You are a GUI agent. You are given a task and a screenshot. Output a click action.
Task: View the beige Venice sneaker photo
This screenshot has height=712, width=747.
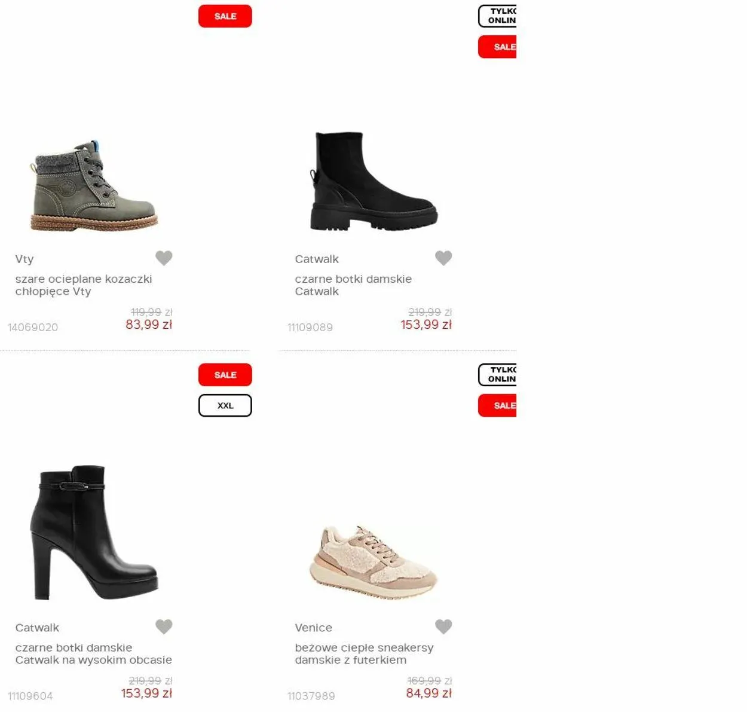tap(374, 562)
